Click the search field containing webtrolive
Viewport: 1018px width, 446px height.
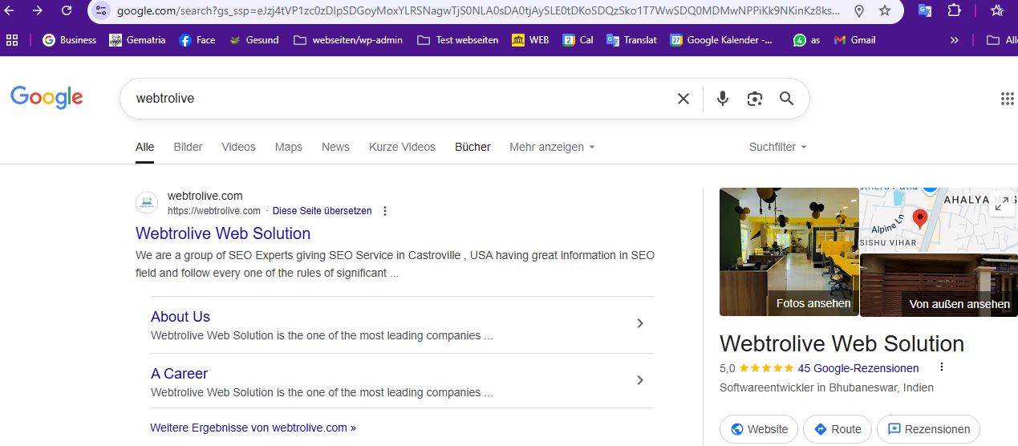coord(401,99)
